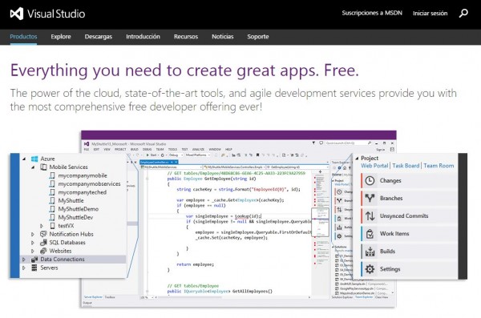Click the Unsynced Commits arrows icon
This screenshot has height=318, width=481.
(370, 216)
